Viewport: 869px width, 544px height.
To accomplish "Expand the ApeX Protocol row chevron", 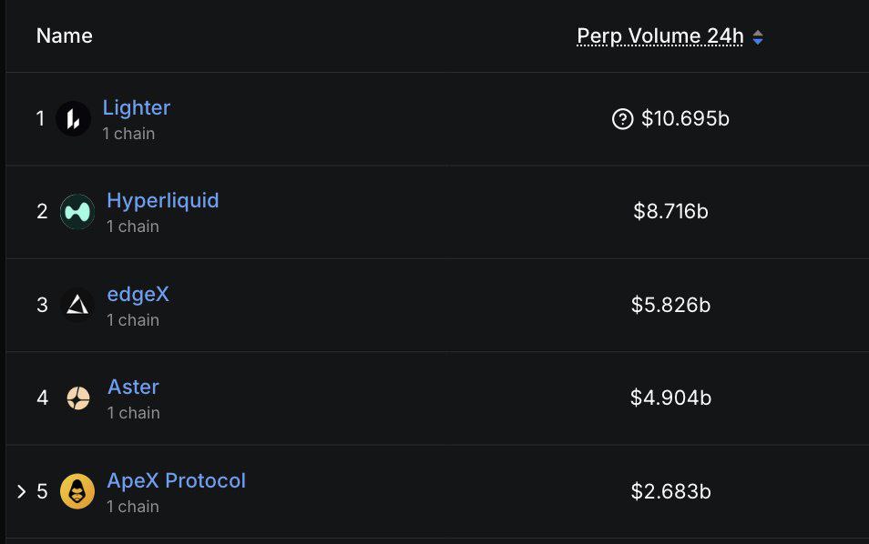I will [20, 491].
